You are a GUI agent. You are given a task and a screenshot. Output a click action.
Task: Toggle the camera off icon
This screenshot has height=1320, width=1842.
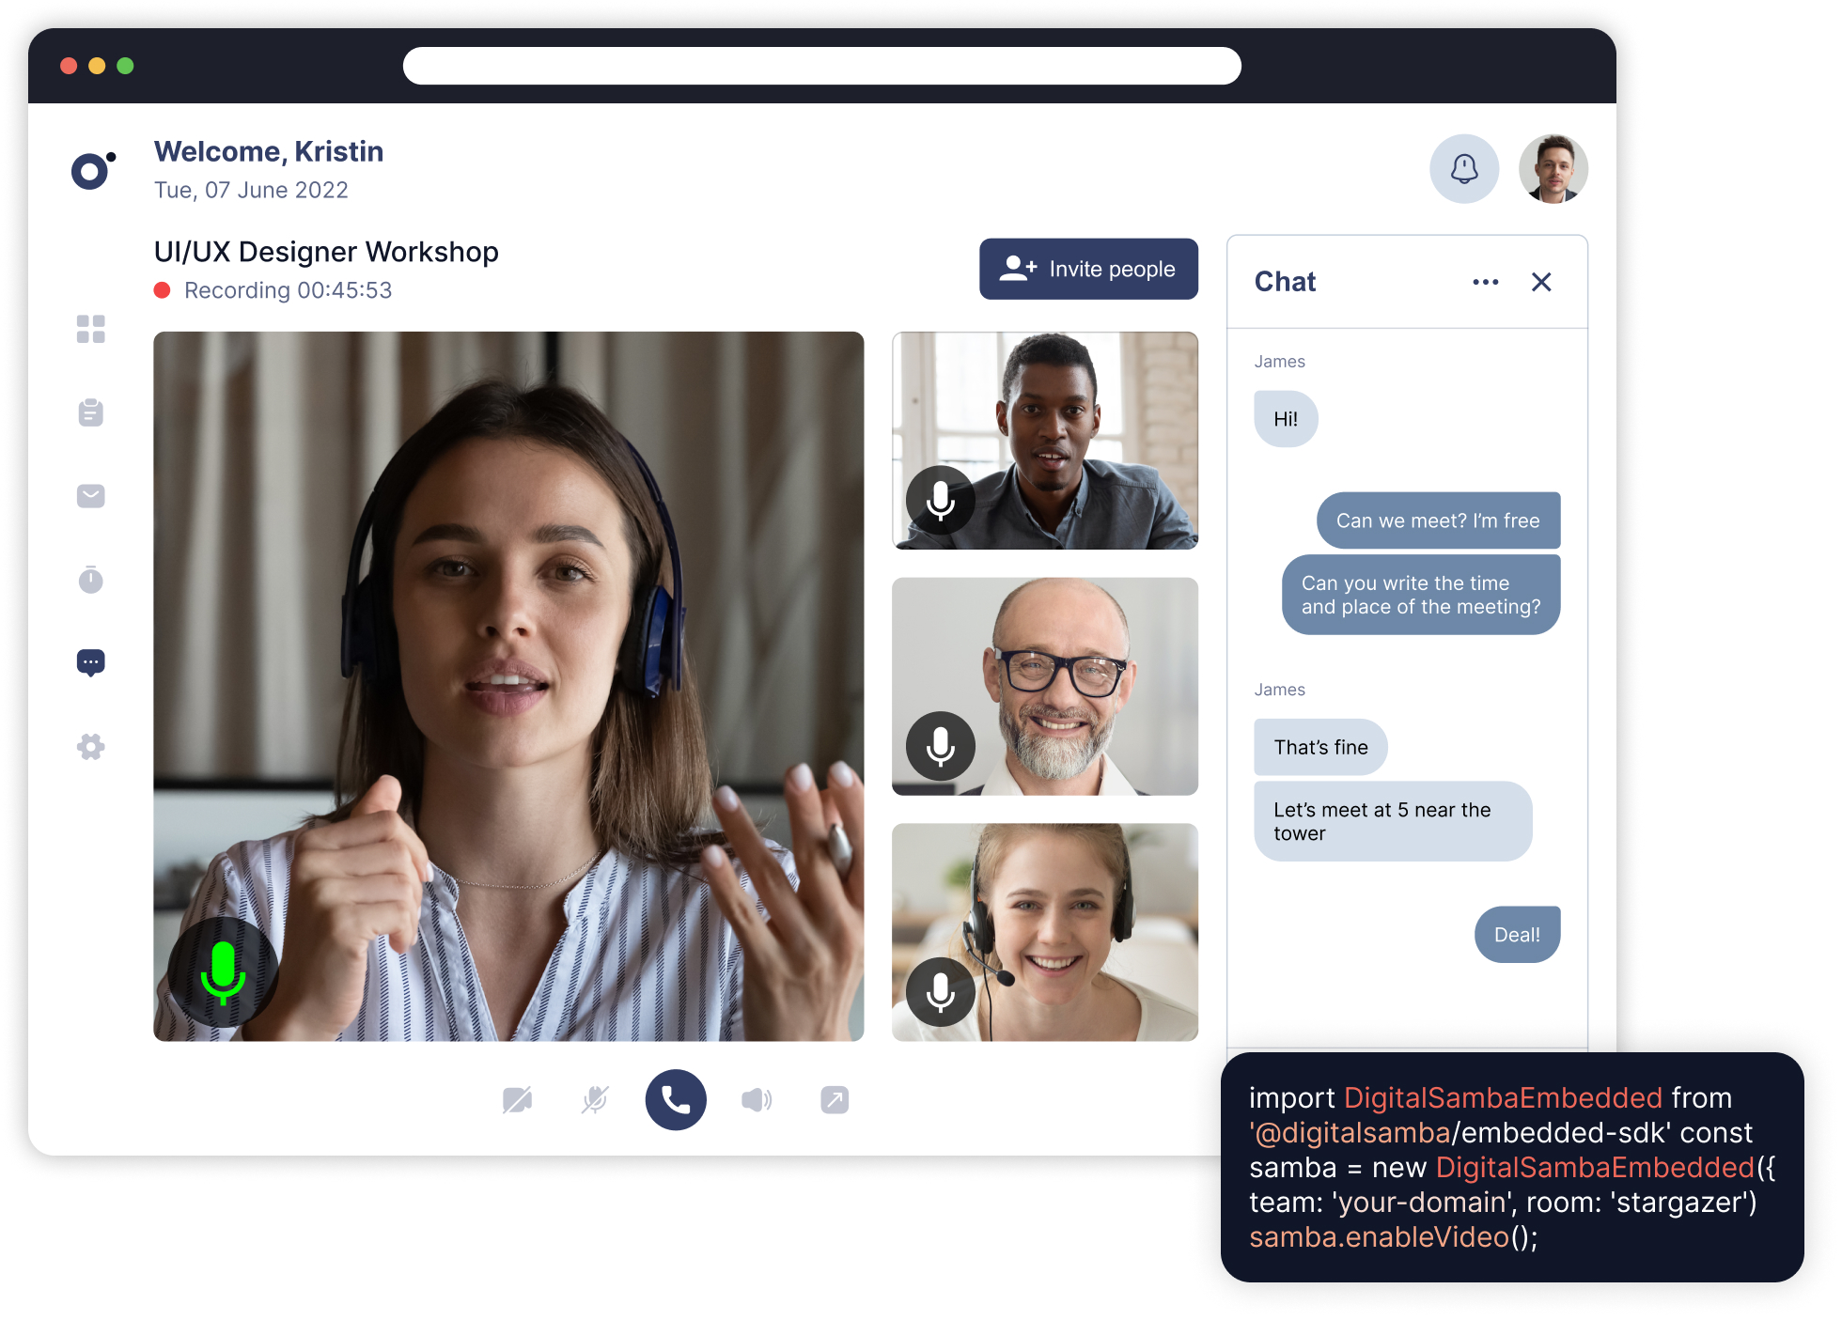(x=517, y=1099)
